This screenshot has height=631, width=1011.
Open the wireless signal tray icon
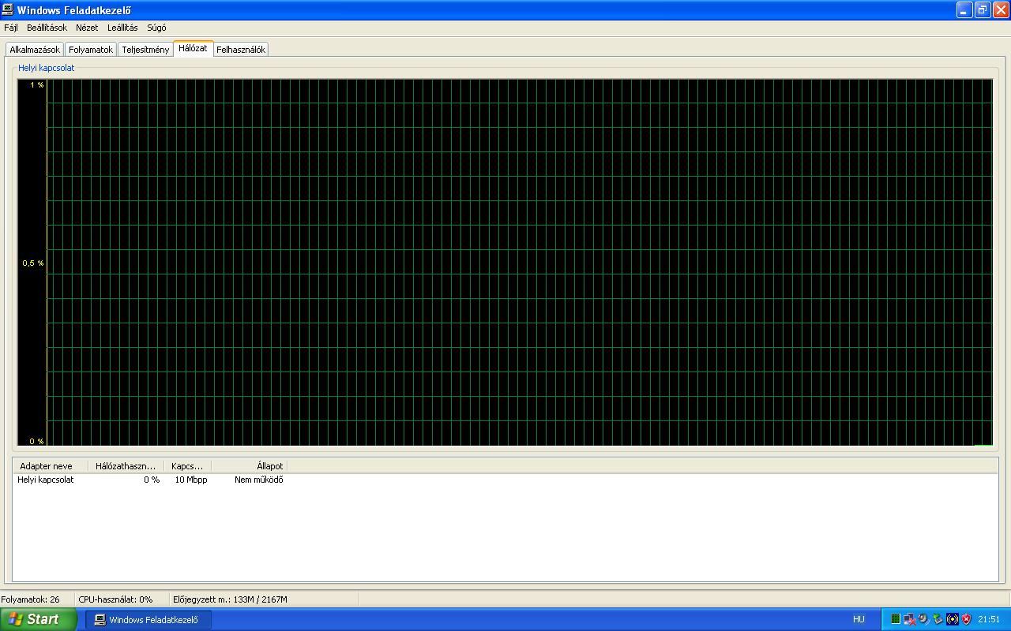pos(952,619)
